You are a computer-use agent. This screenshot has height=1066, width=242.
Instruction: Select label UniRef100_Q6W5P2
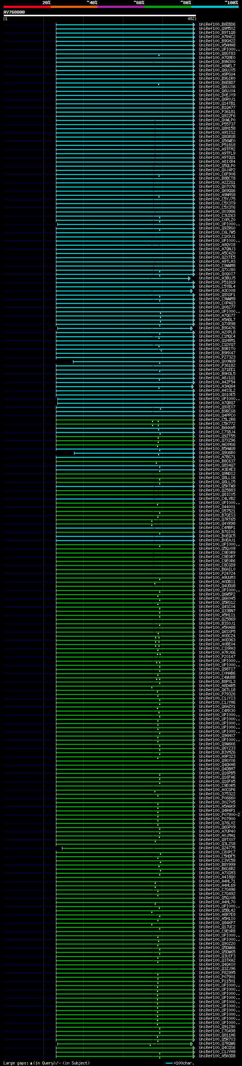[x=217, y=594]
